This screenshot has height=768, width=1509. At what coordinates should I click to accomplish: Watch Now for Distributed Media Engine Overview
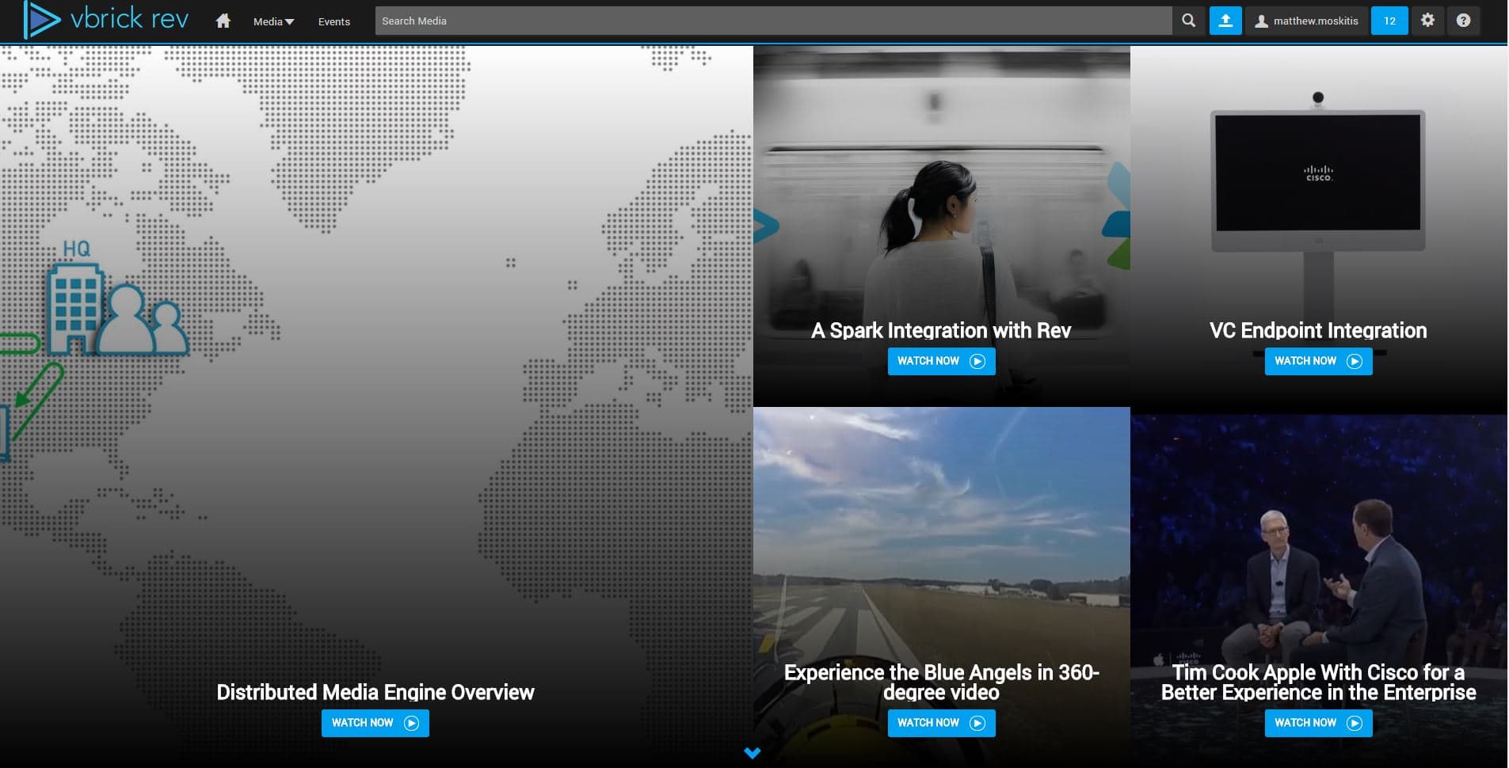(x=375, y=723)
